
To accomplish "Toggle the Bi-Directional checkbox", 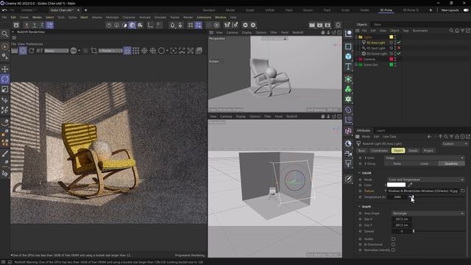I will coord(393,244).
